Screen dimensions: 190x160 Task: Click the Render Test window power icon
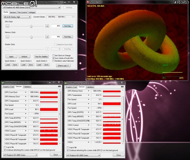click(88, 2)
